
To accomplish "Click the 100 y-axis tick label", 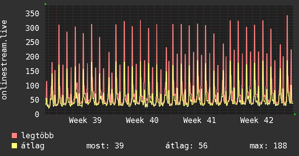I will 32,86.
